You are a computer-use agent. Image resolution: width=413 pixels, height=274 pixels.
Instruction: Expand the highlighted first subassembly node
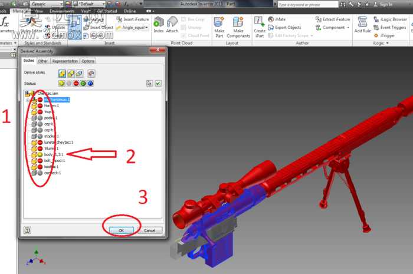click(28, 100)
